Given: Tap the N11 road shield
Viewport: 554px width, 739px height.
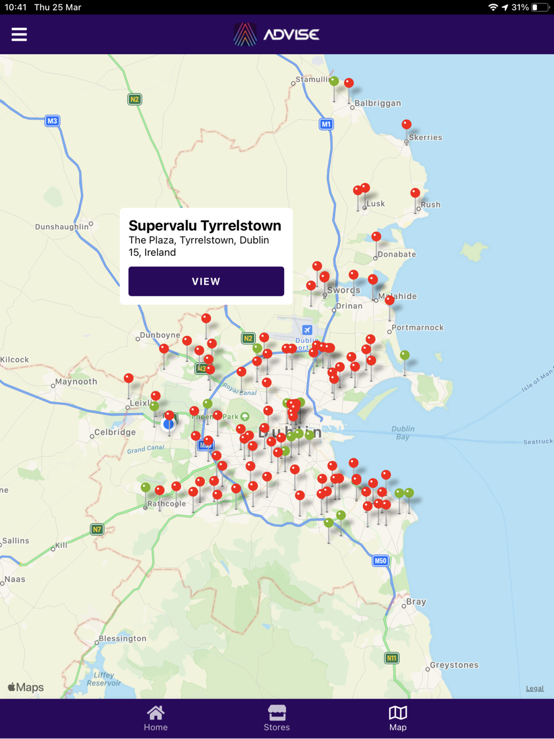Looking at the screenshot, I should pos(392,658).
